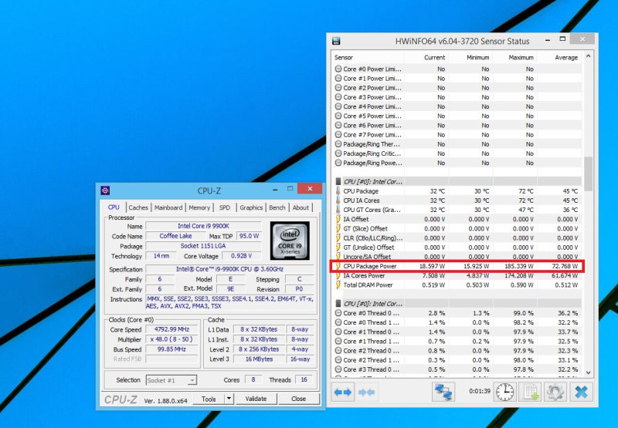The height and width of the screenshot is (428, 618).
Task: Click the expand columns arrows icon in HWiNFO
Action: click(x=342, y=392)
